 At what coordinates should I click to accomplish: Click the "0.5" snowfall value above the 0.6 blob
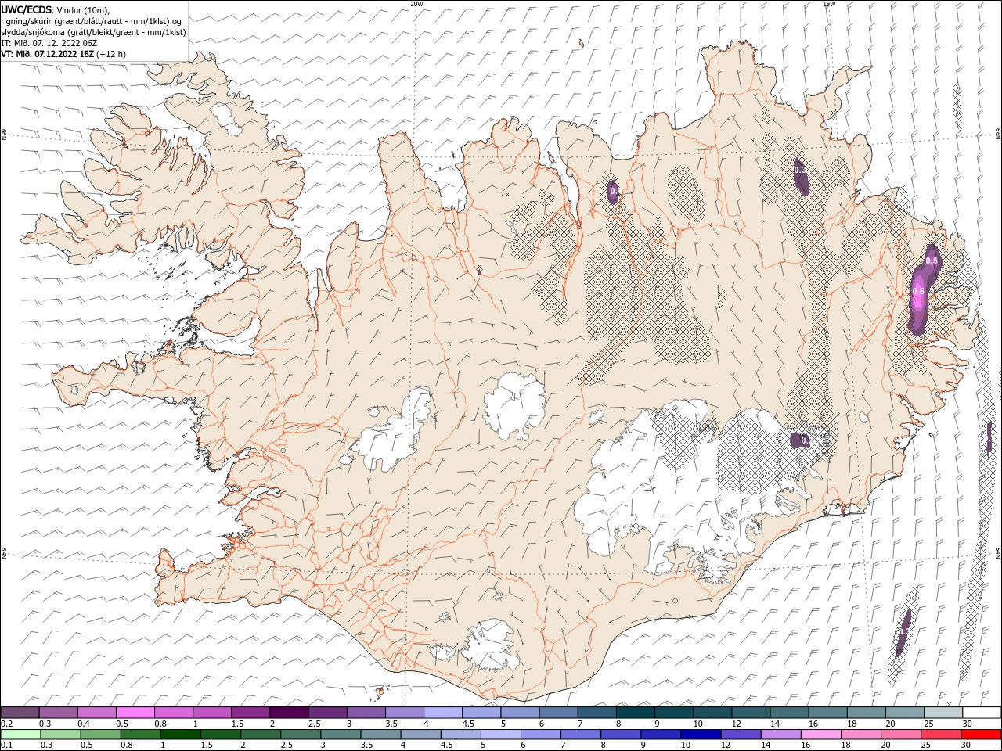932,261
